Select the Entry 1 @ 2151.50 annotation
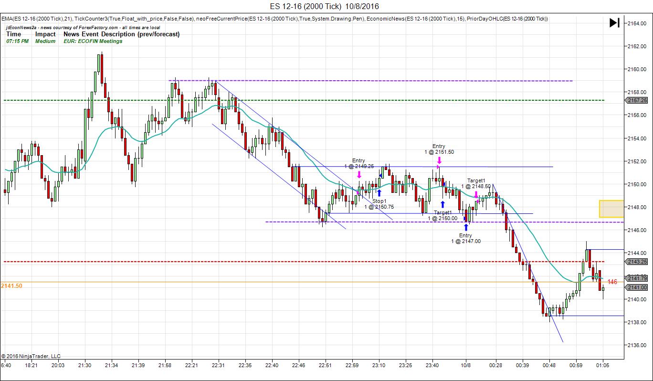Image resolution: width=653 pixels, height=381 pixels. coord(439,149)
